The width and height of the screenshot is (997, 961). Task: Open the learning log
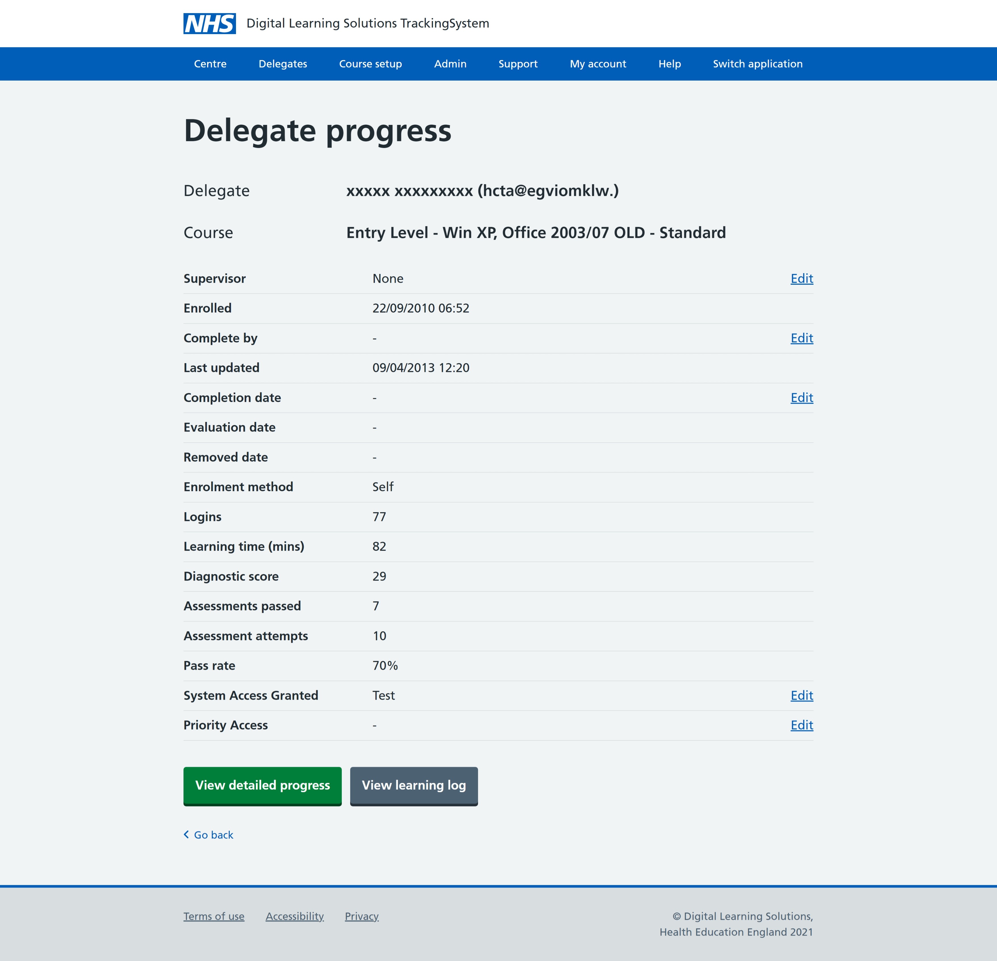tap(414, 786)
